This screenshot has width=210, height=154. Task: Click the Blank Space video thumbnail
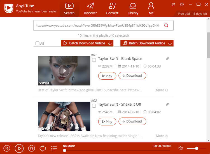coord(64,71)
